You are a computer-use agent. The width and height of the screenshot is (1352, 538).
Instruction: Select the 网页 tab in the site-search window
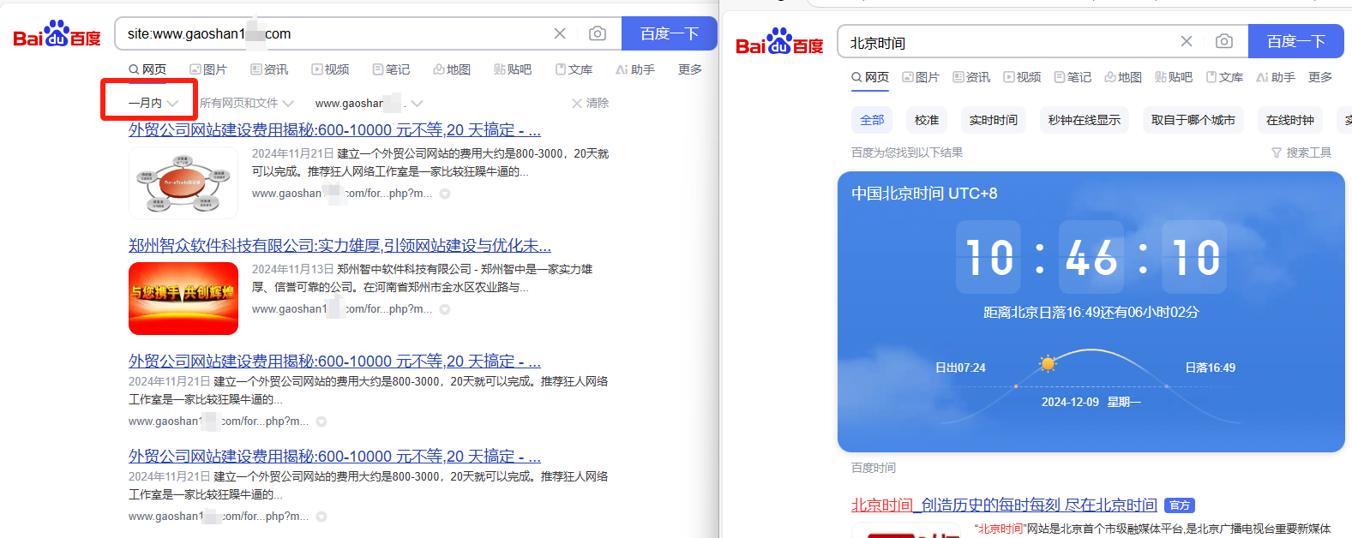pyautogui.click(x=147, y=69)
